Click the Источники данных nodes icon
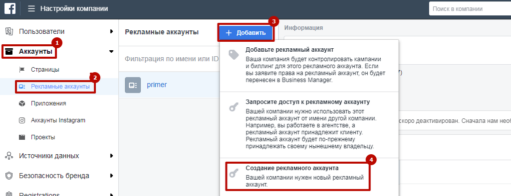The image size is (511, 196). [9, 156]
